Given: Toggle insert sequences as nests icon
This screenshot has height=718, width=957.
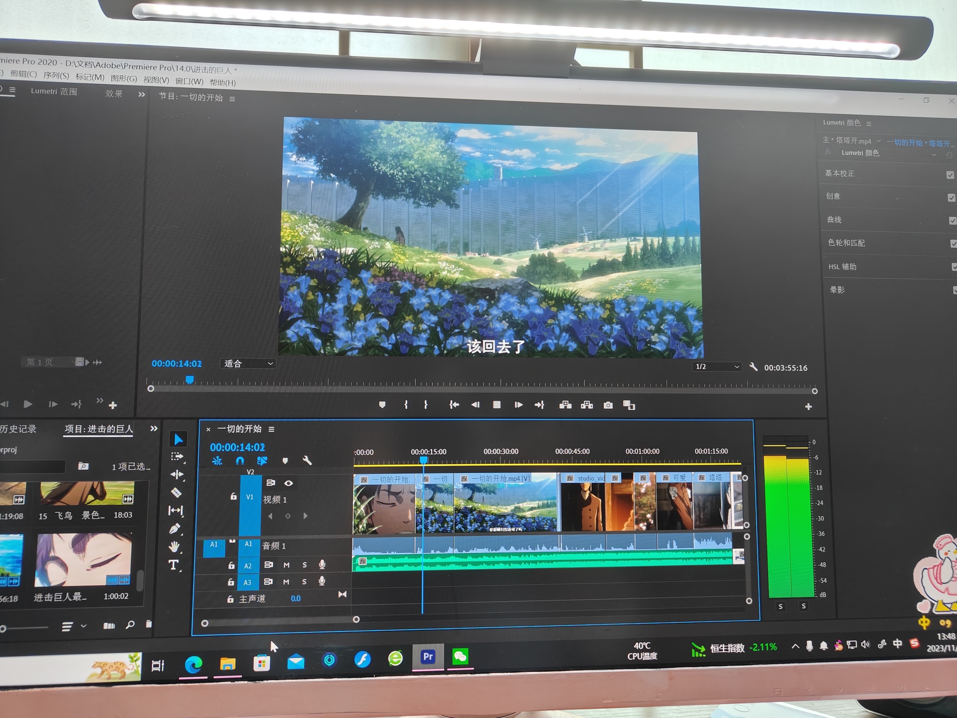Looking at the screenshot, I should click(x=217, y=461).
